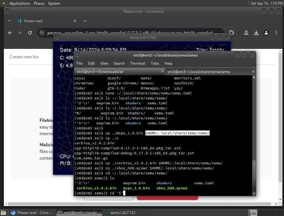Open terminal Edit menu
Screen dimensions: 284x216
[x=92, y=64]
